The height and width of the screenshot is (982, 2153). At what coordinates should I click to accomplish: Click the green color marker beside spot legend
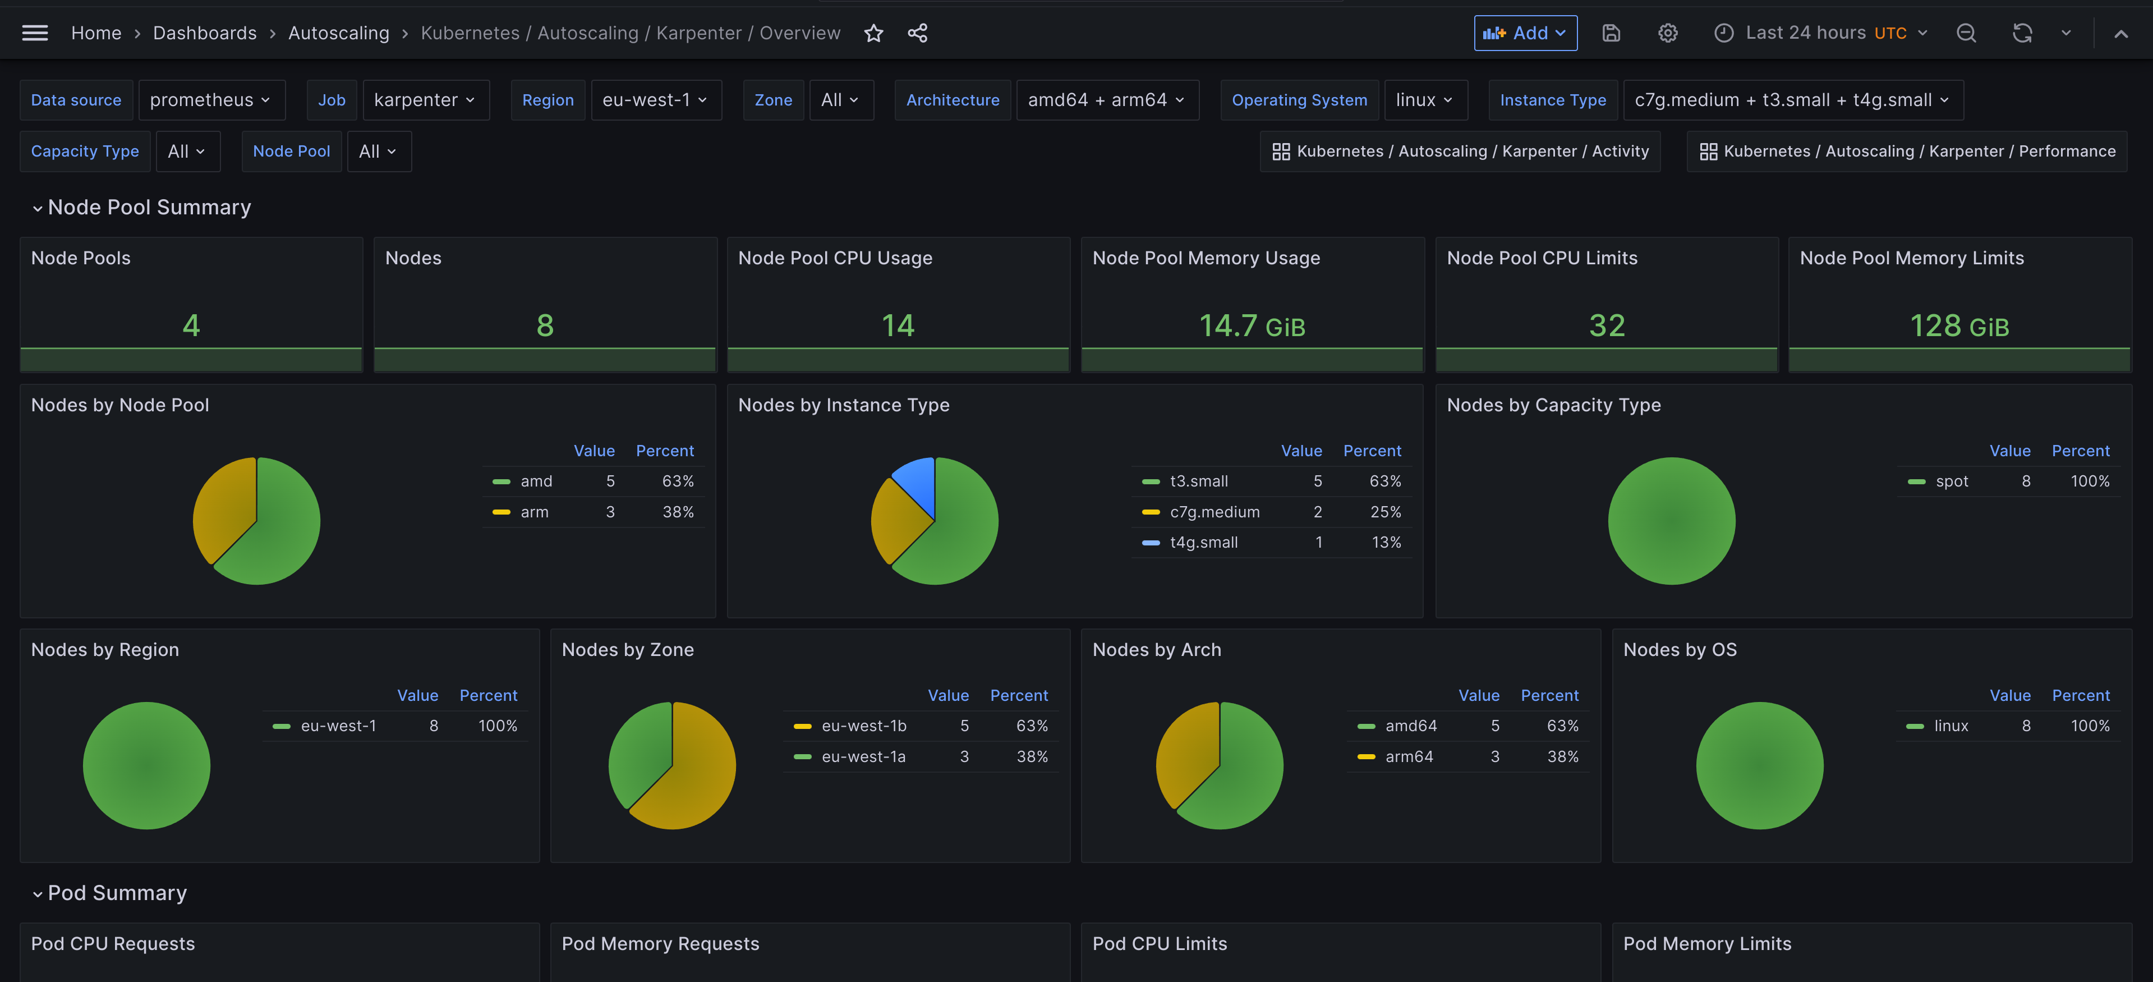click(x=1916, y=481)
